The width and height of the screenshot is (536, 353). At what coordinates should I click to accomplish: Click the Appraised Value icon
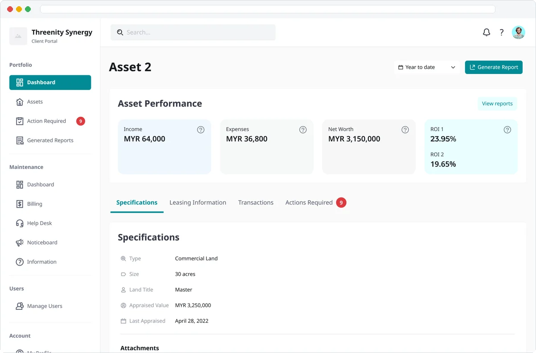pyautogui.click(x=124, y=305)
